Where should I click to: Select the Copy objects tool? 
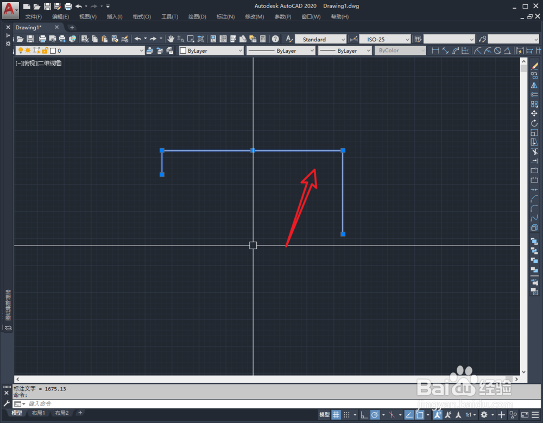[x=534, y=75]
